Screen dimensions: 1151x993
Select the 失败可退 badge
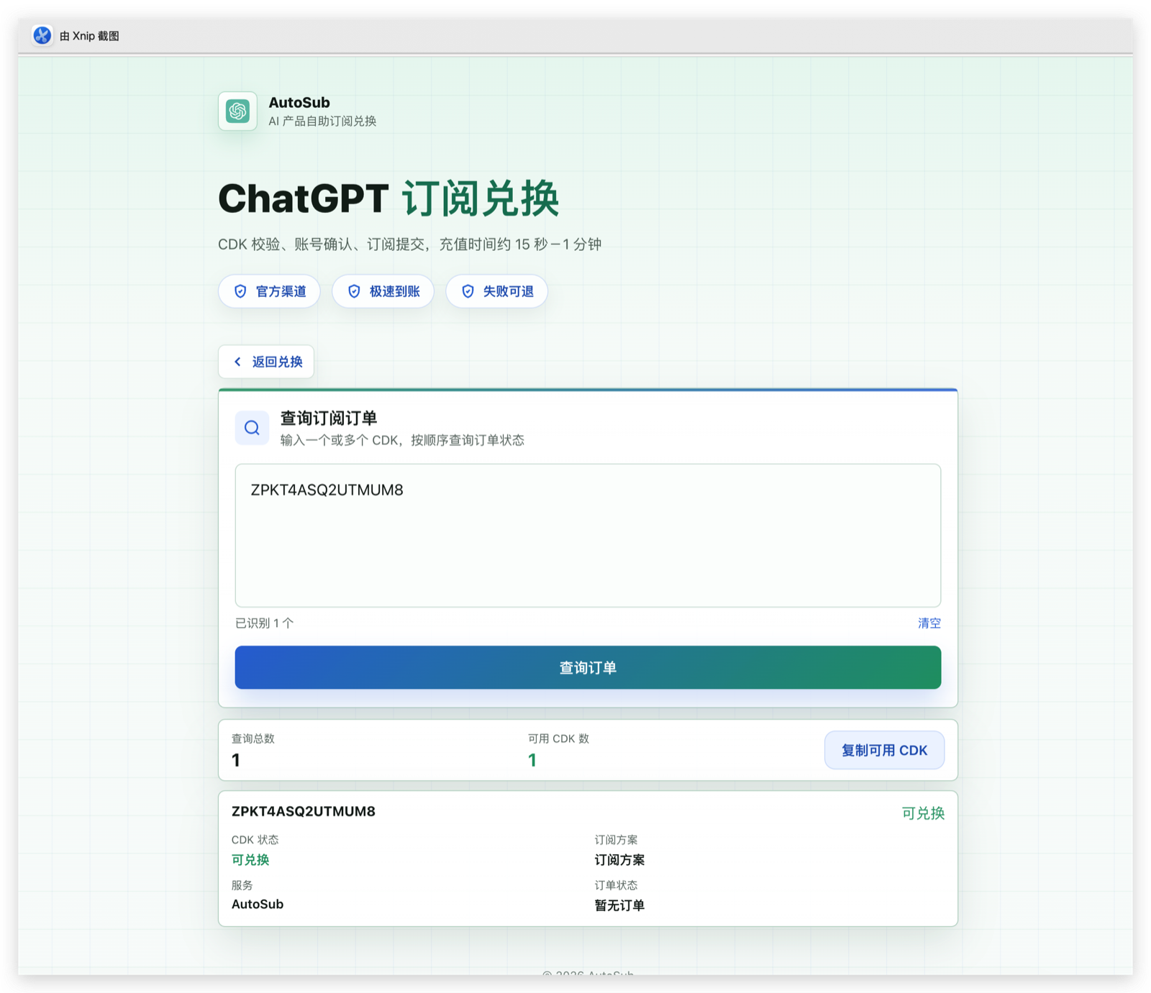(496, 291)
